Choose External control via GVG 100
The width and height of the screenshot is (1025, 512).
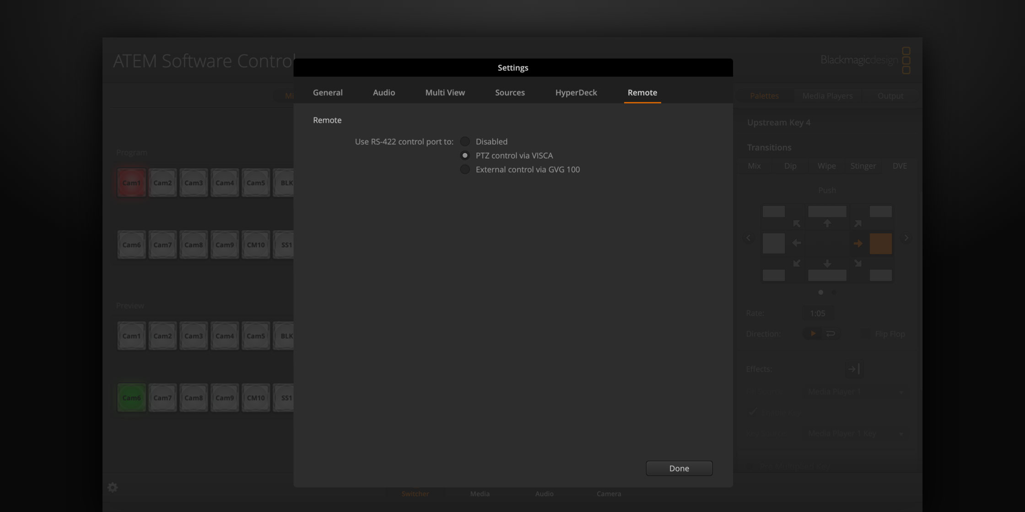click(x=465, y=169)
